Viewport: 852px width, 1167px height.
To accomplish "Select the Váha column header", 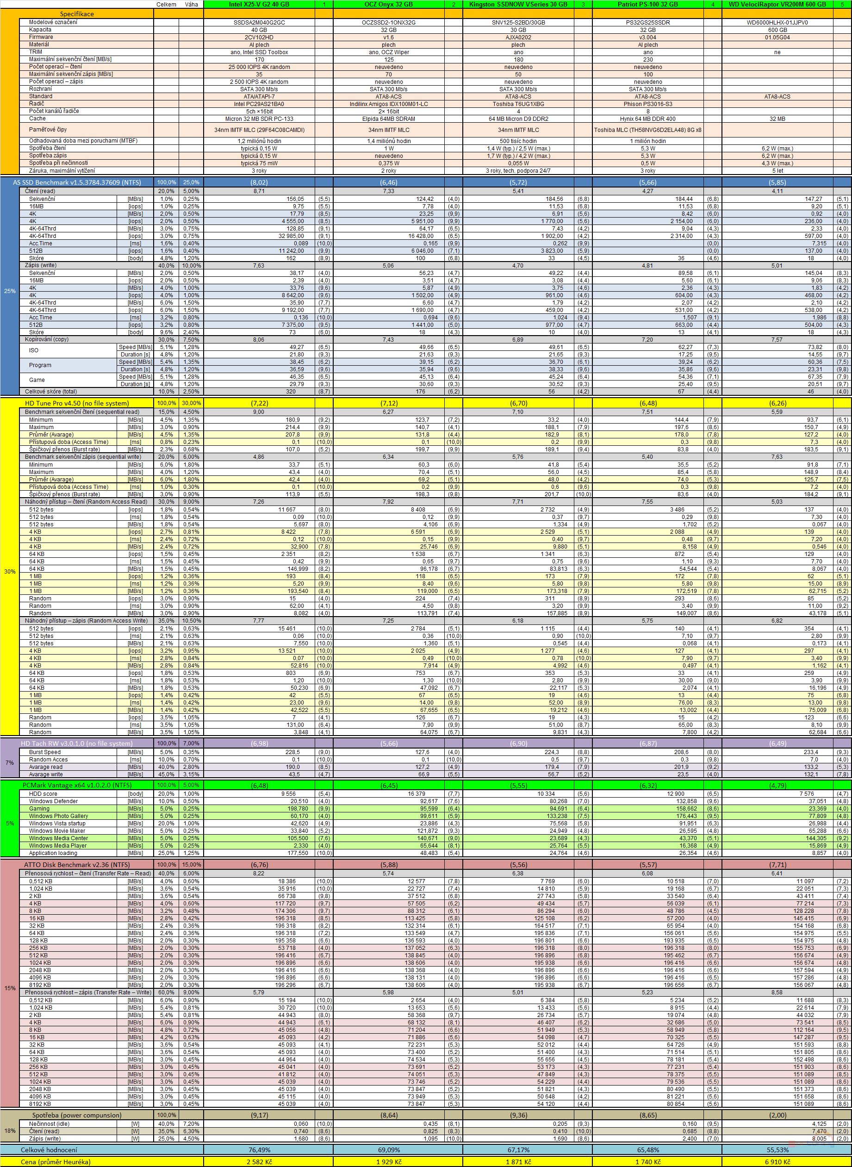I will click(191, 4).
